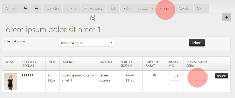
Task: Switch to the Sorodni tab
Action: [52, 8]
